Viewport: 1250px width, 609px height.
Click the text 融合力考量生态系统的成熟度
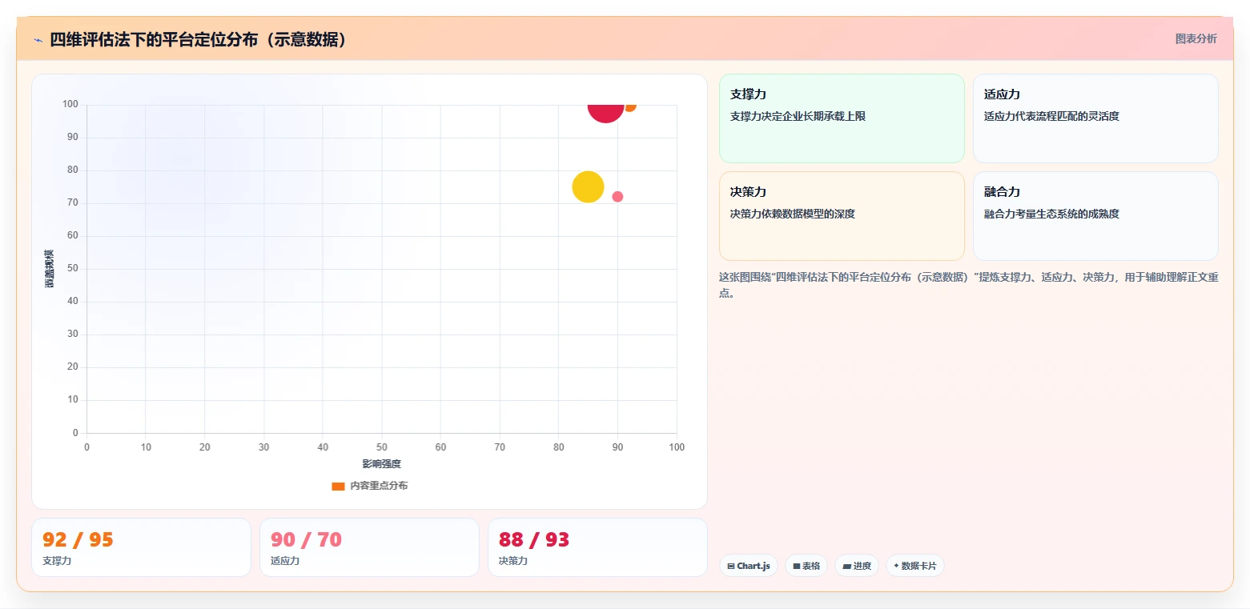[1051, 214]
